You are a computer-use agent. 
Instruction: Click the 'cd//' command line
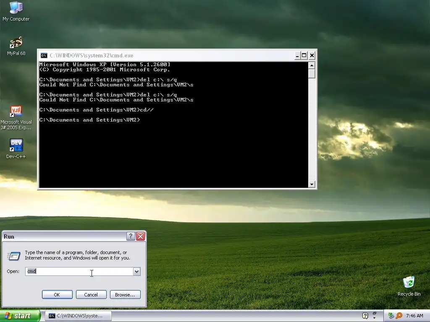point(96,110)
